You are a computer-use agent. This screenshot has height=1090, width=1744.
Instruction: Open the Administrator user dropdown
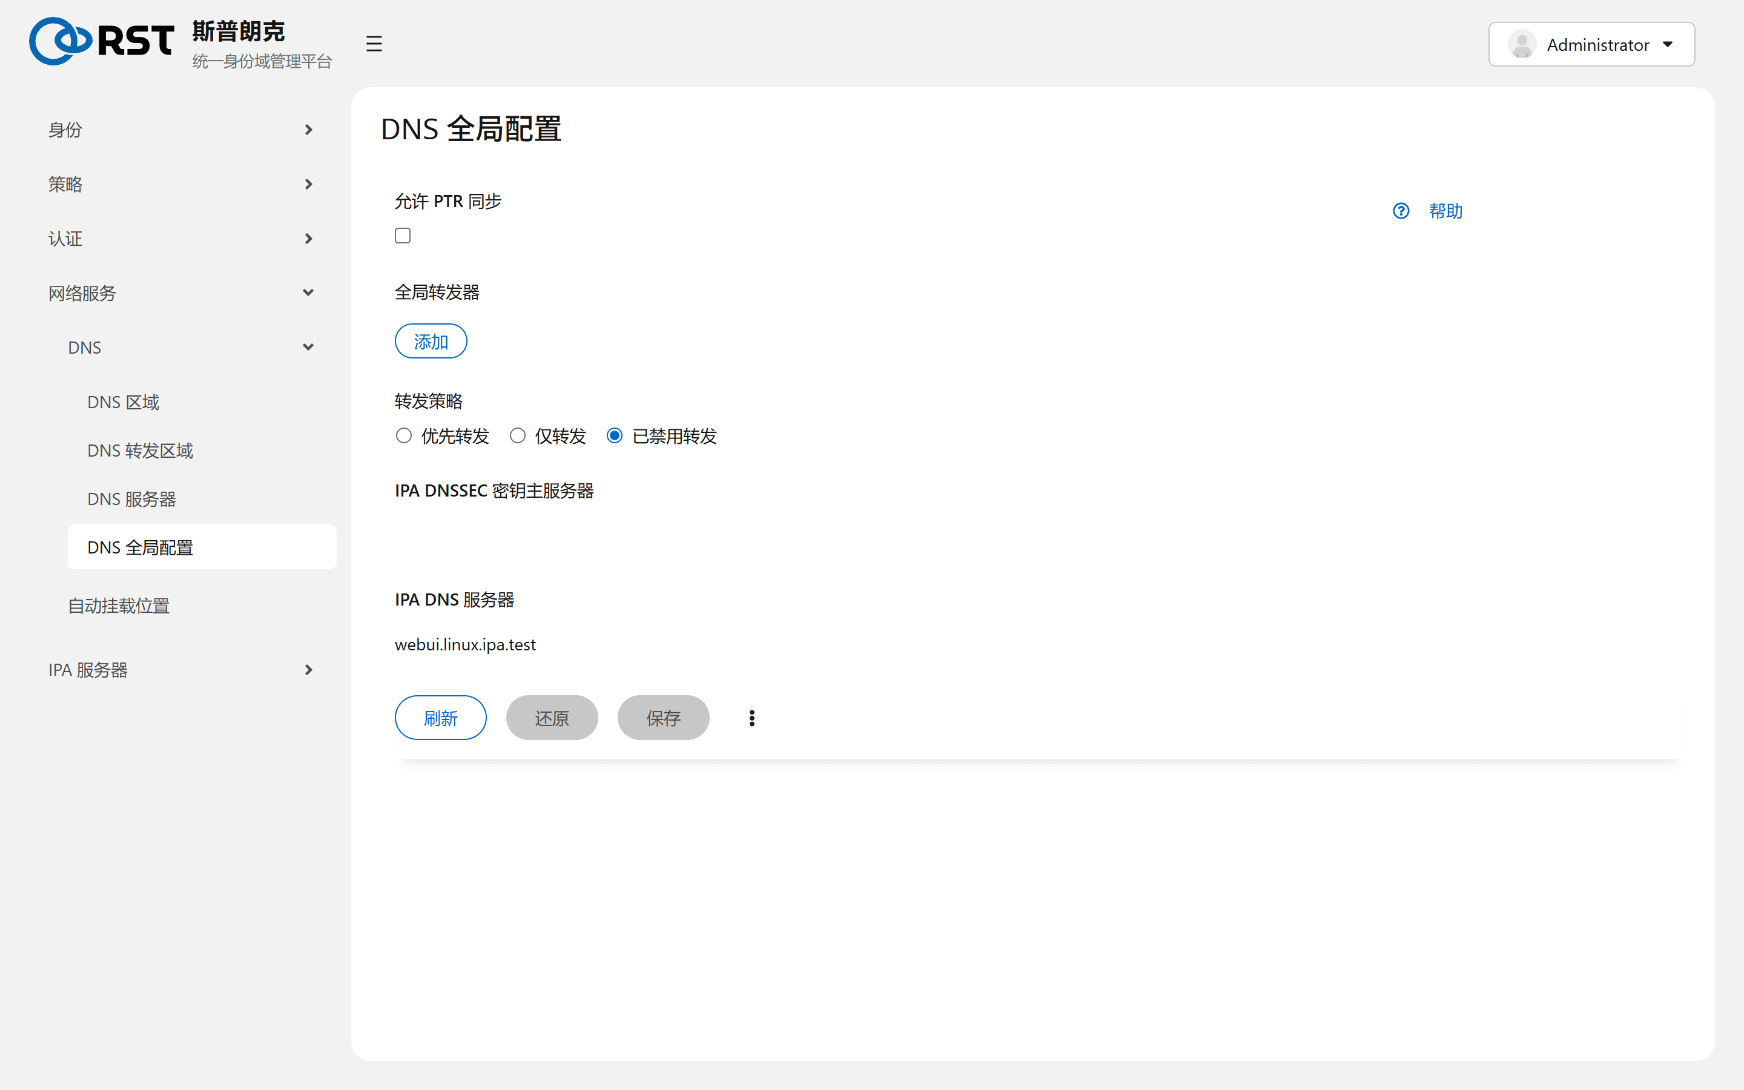[x=1591, y=45]
